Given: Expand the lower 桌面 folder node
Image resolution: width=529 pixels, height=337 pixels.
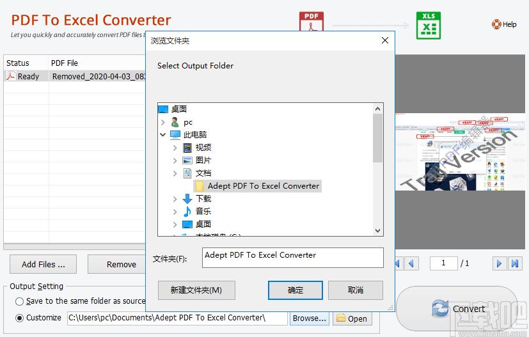Looking at the screenshot, I should [x=175, y=224].
